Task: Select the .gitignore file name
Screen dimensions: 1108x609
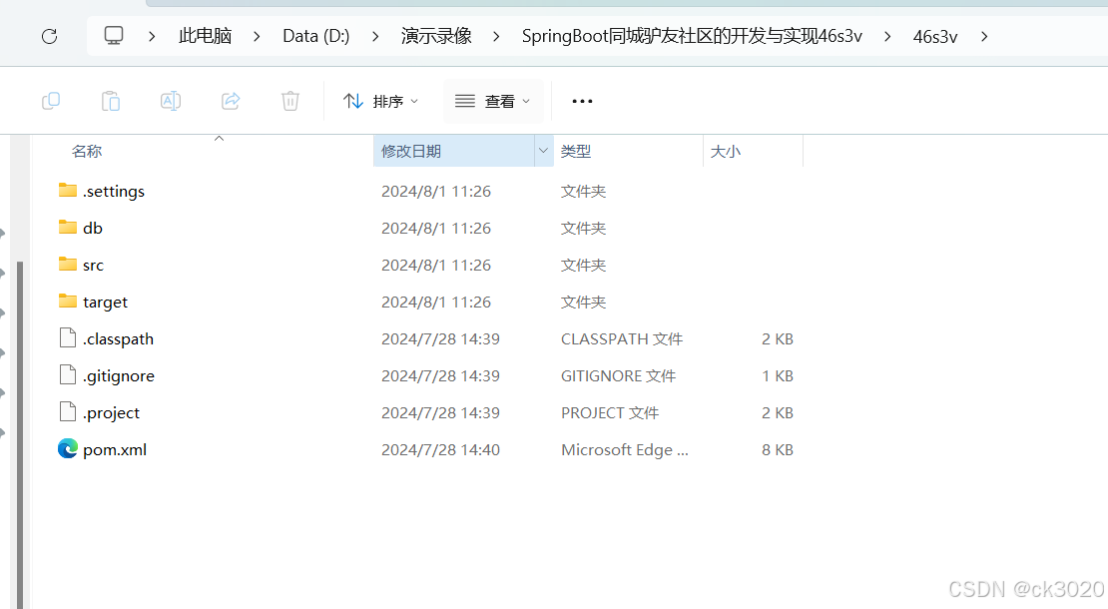Action: (x=119, y=375)
